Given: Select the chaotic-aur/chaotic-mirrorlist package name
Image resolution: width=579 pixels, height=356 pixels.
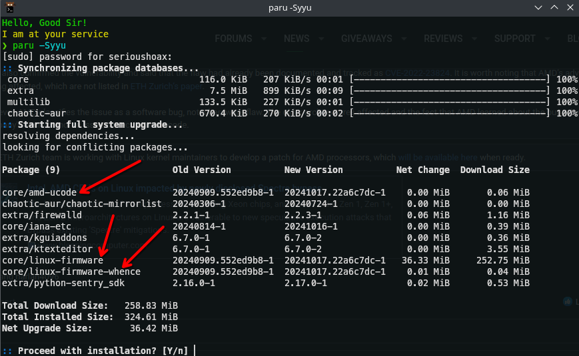Looking at the screenshot, I should click(82, 204).
